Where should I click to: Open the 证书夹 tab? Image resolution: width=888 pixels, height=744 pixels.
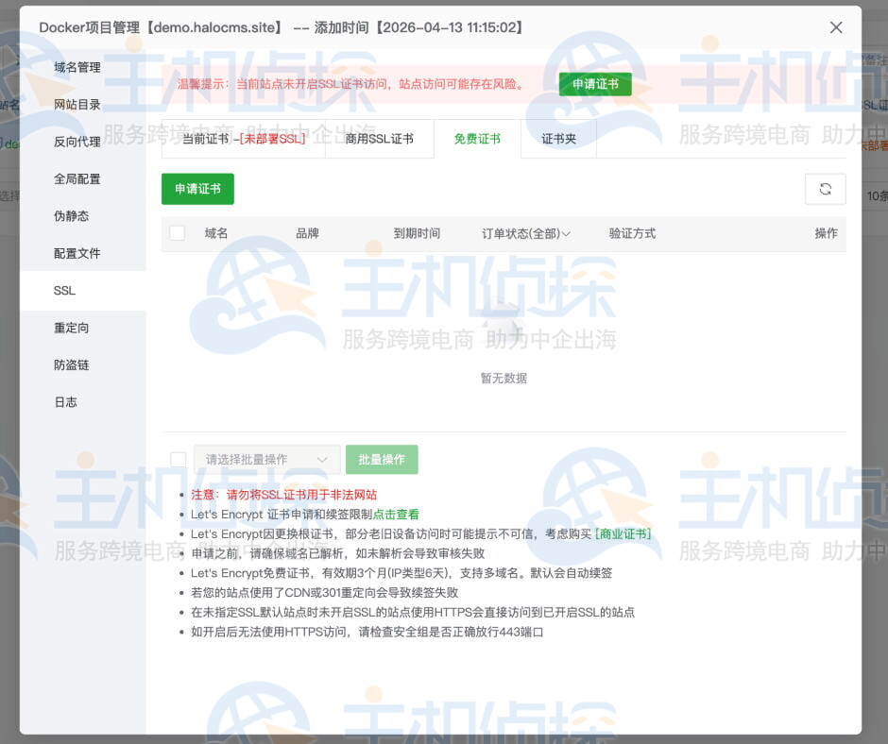click(x=558, y=139)
